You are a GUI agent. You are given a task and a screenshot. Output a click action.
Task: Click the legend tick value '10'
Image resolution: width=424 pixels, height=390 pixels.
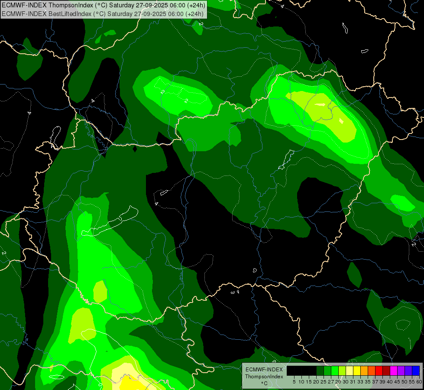tap(301, 382)
